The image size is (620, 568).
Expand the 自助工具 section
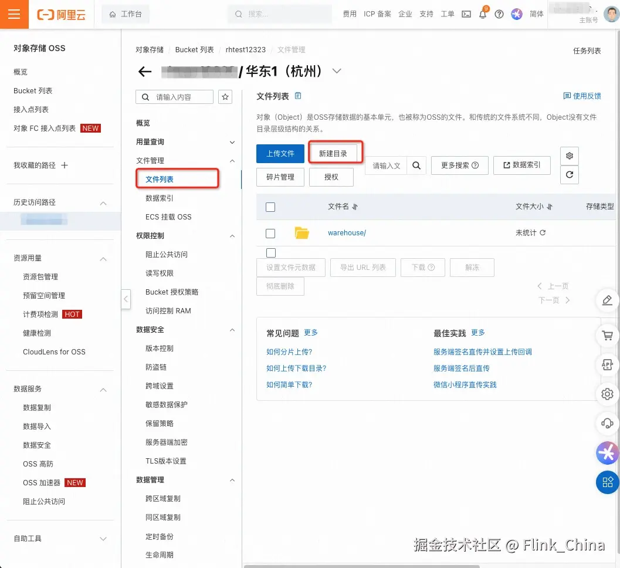103,539
